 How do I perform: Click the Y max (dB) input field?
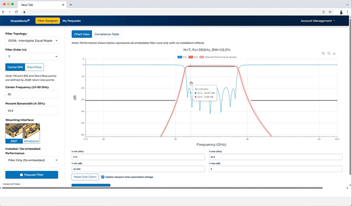[x=276, y=169]
